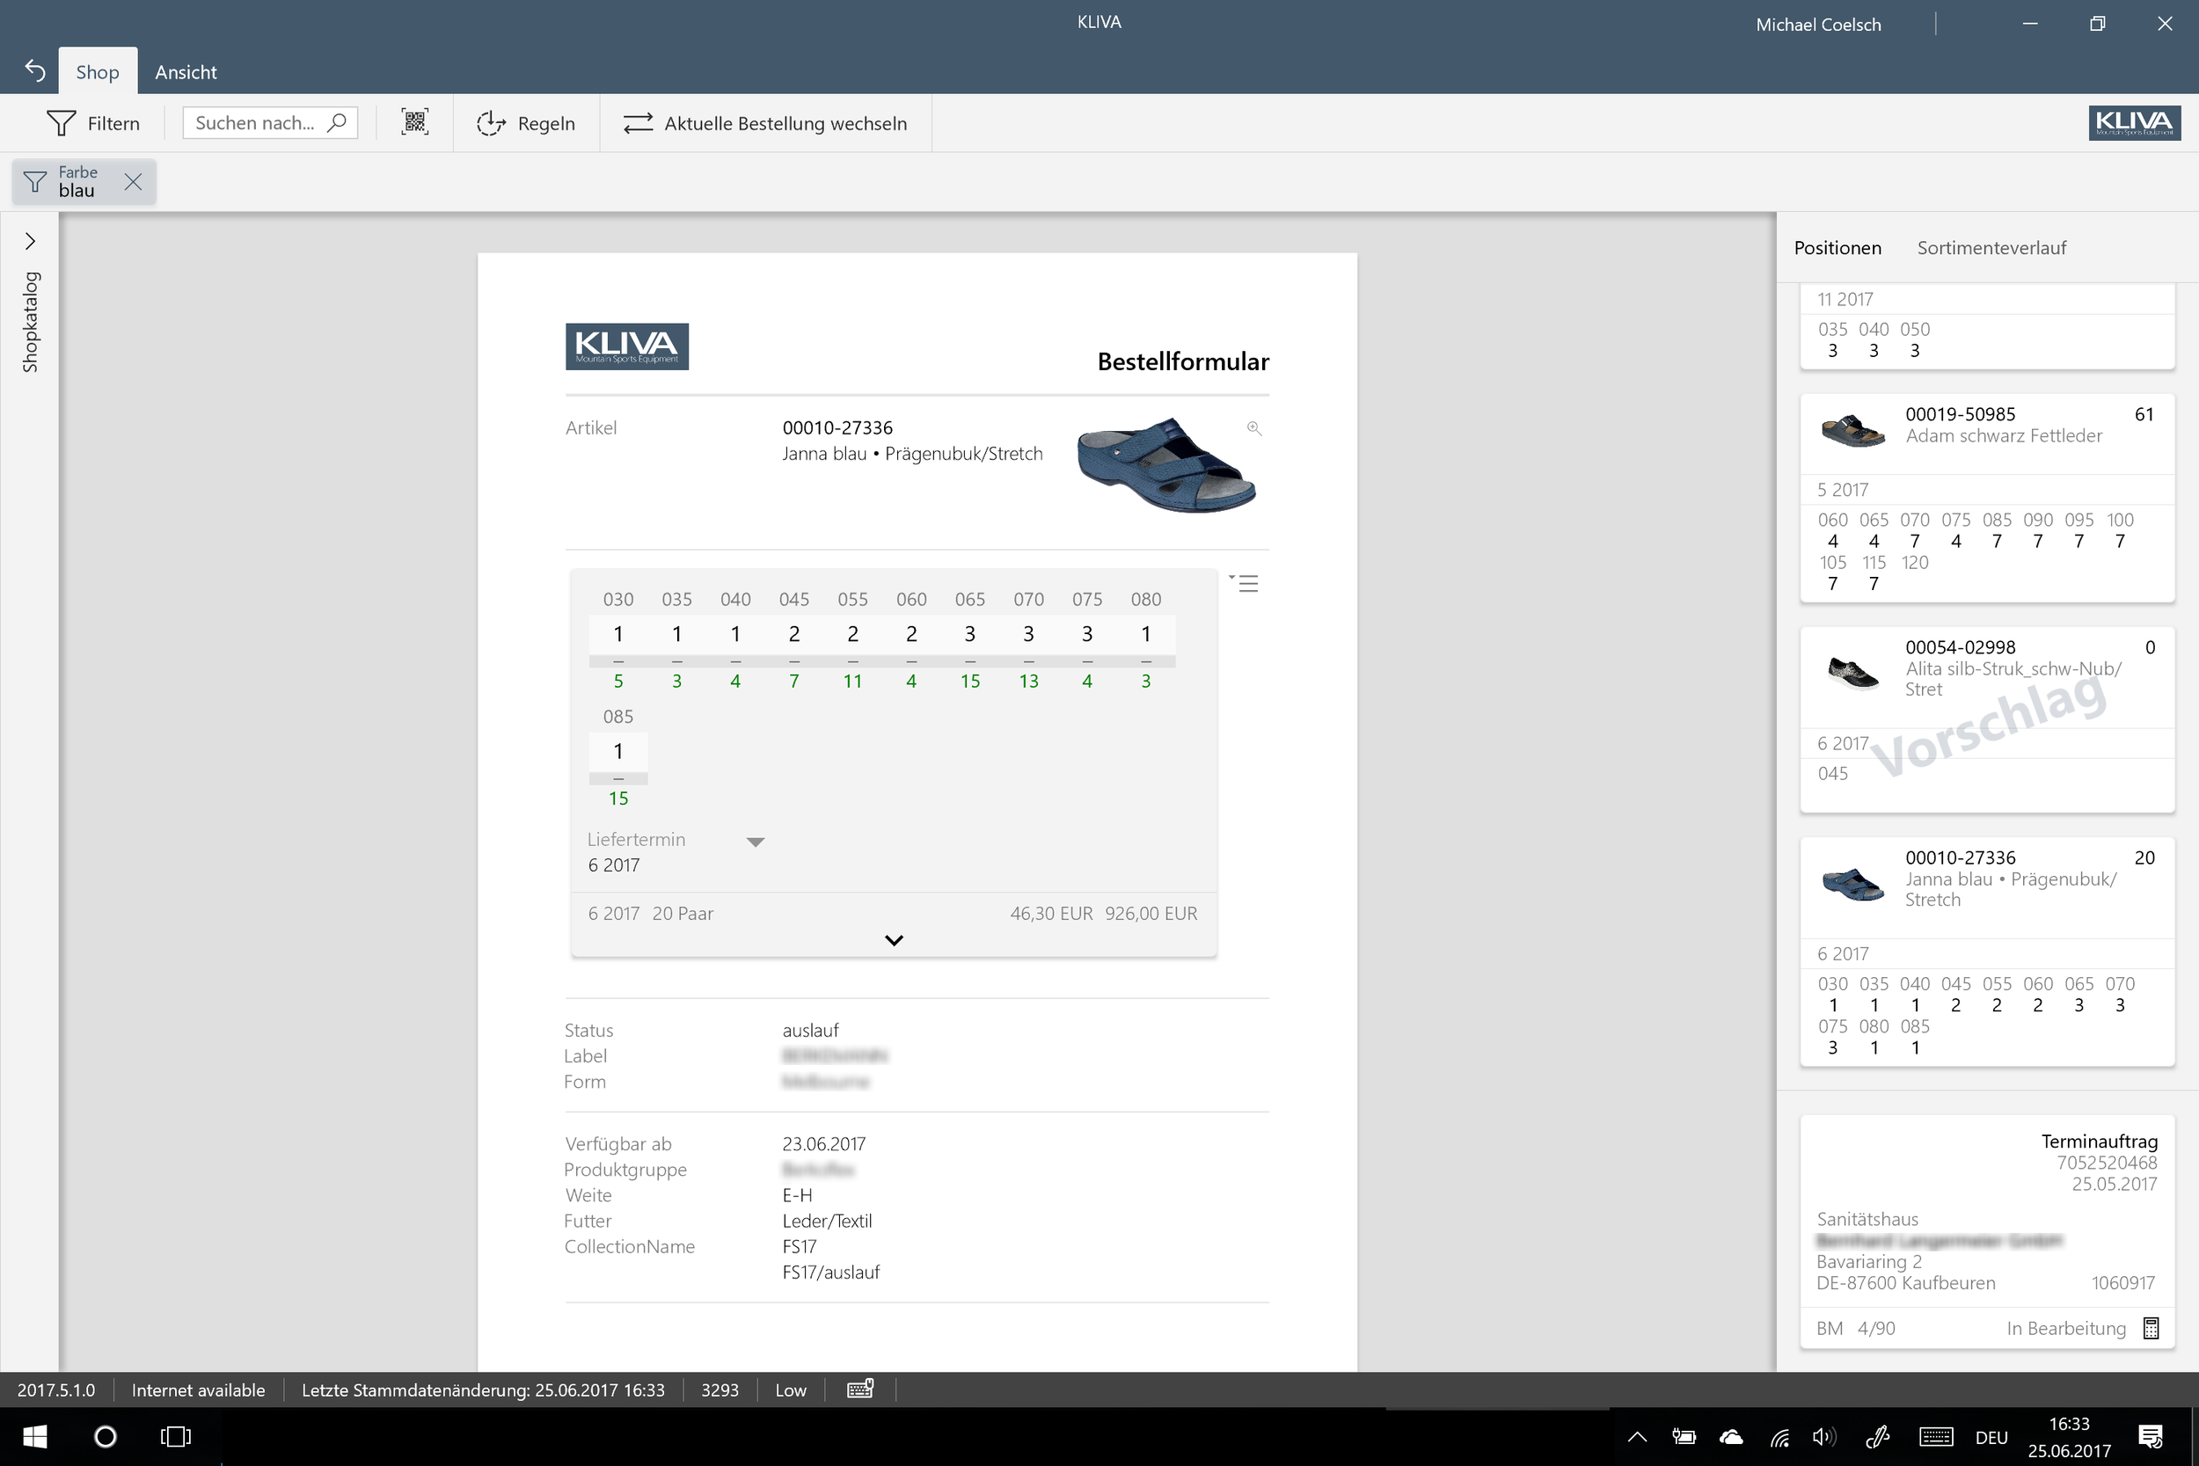Image resolution: width=2199 pixels, height=1466 pixels.
Task: Open the Liefertermin dropdown
Action: (x=756, y=842)
